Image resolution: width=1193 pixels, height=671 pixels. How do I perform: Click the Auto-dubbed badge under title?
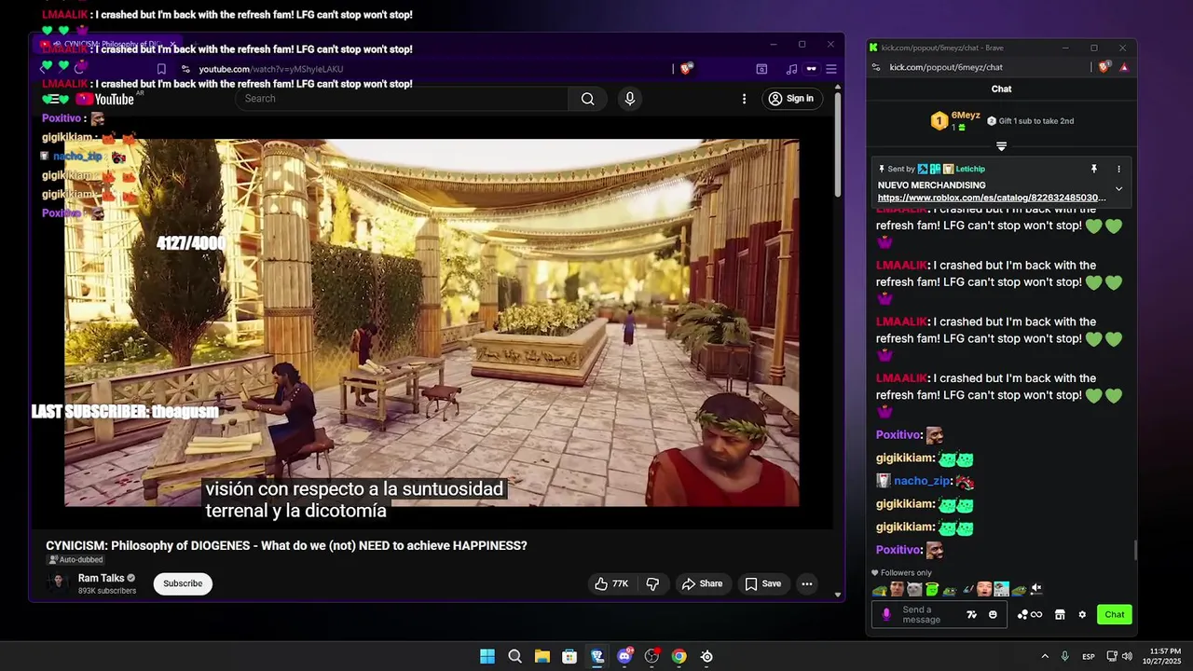(75, 560)
